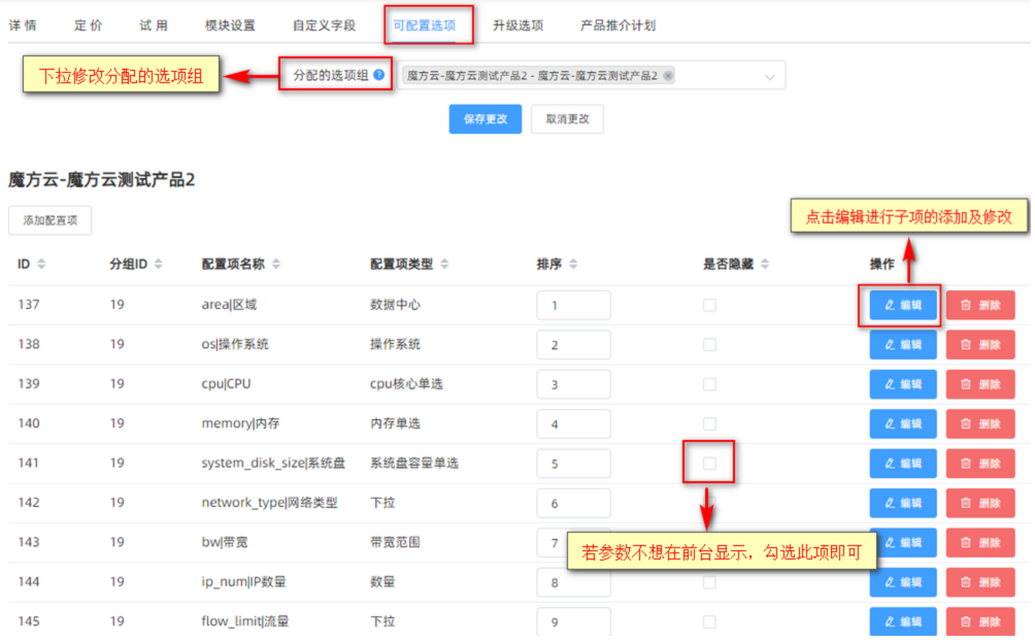Image resolution: width=1035 pixels, height=642 pixels.
Task: Click sort order field for area|区域
Action: (574, 305)
